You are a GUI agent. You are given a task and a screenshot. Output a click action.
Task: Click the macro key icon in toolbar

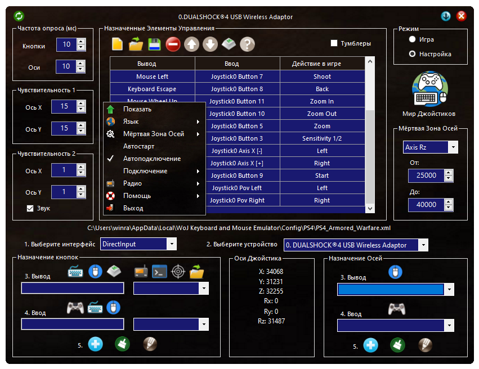[x=229, y=44]
